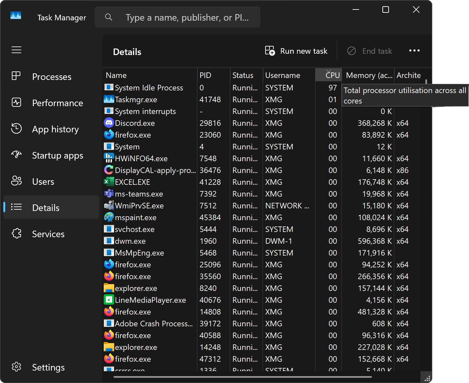Open the Users panel
Screen dimensions: 469x383
click(x=43, y=182)
